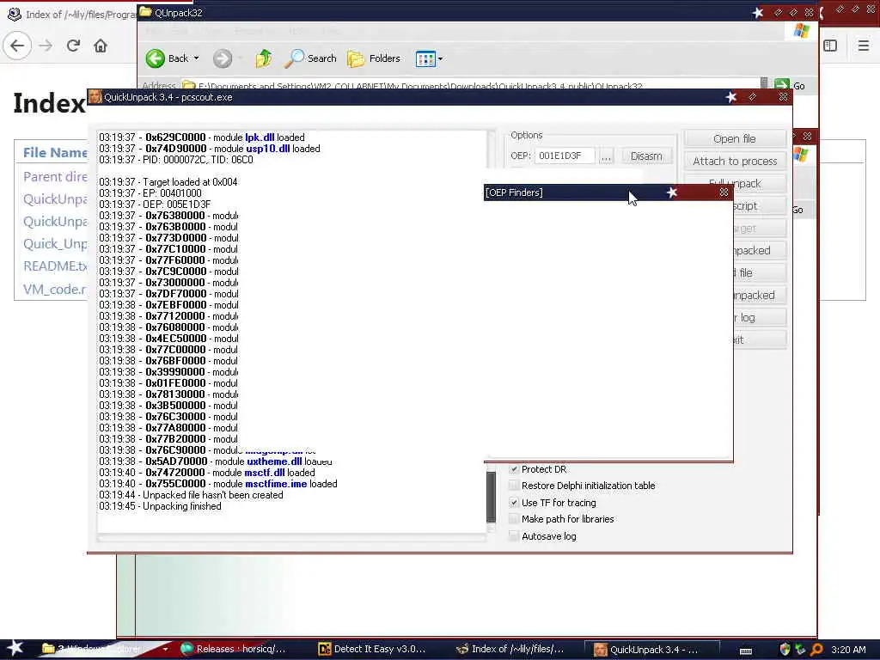Enable the Autosave log checkbox
This screenshot has width=880, height=660.
[514, 536]
